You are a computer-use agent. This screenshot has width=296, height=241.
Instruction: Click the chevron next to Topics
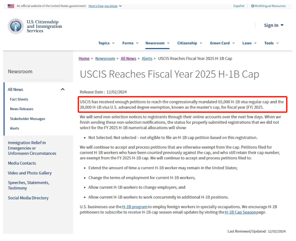click(113, 43)
